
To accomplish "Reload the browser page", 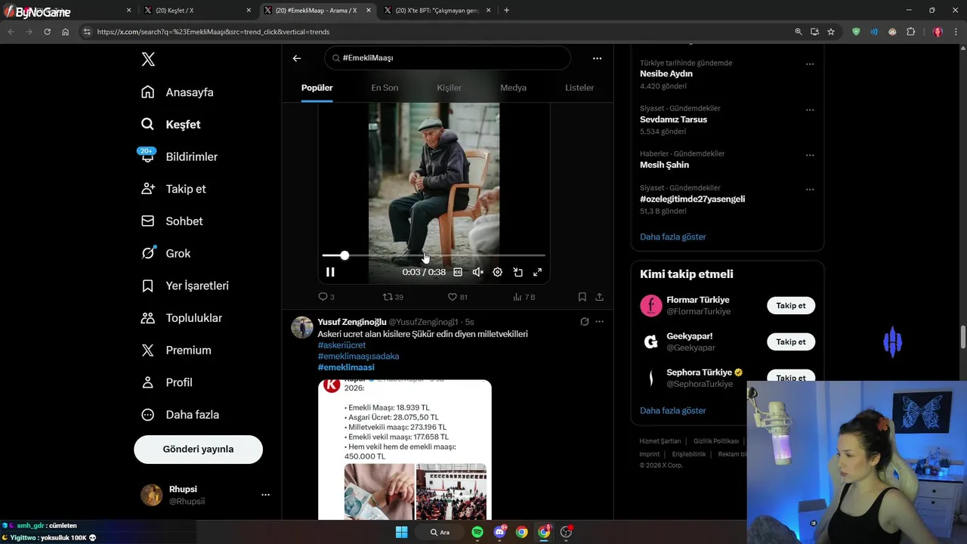I will pos(47,32).
